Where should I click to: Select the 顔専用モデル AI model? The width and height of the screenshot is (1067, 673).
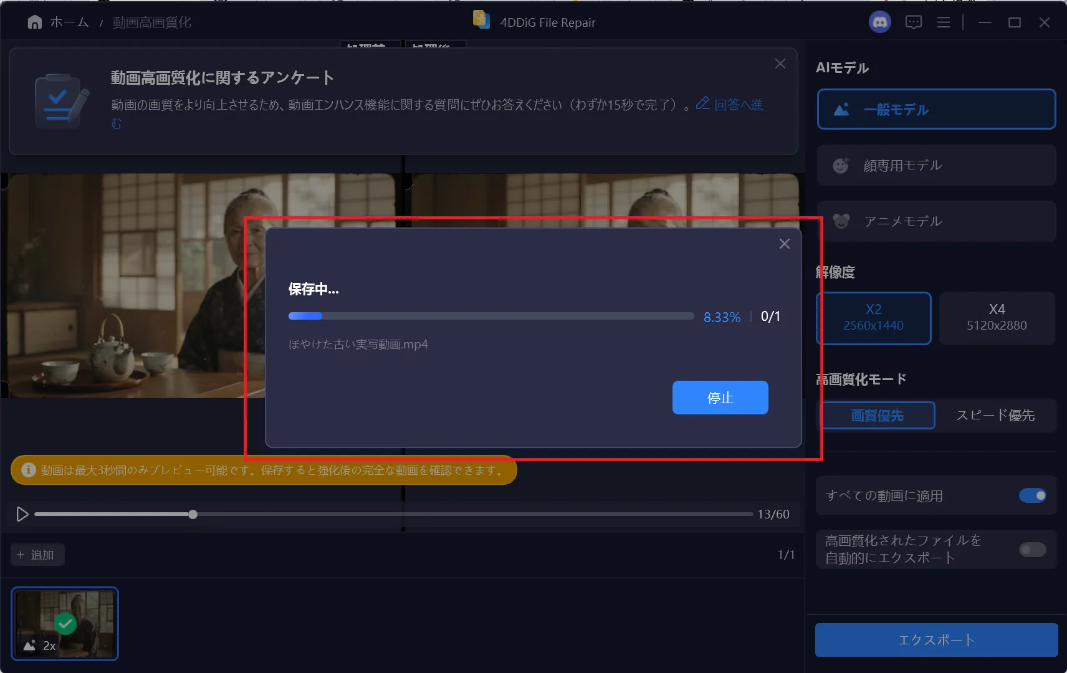tap(936, 165)
